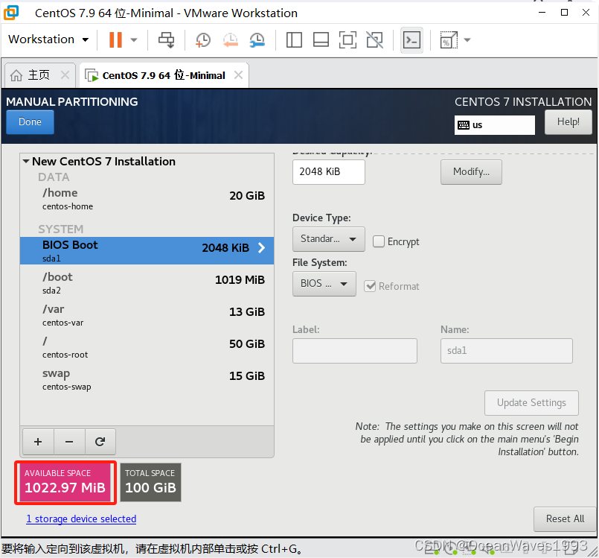Remove selected partition with minus button
Image resolution: width=599 pixels, height=558 pixels.
point(69,442)
